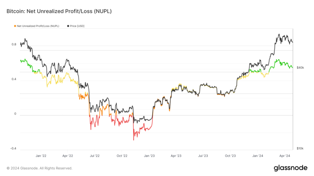Select the Oct '23 x-axis label
The width and height of the screenshot is (314, 176).
click(230, 156)
